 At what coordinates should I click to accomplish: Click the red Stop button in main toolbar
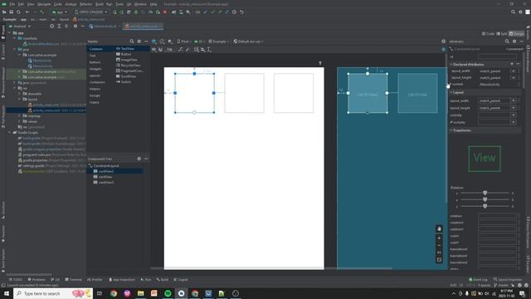click(165, 12)
